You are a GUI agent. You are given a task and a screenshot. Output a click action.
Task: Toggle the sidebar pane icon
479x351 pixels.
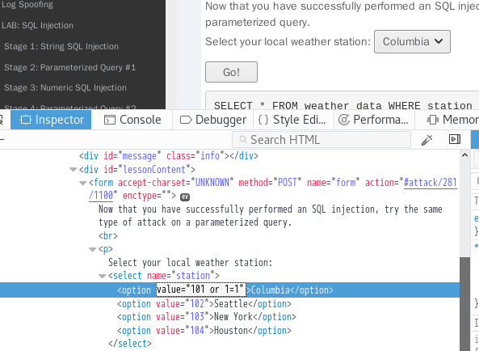click(455, 139)
